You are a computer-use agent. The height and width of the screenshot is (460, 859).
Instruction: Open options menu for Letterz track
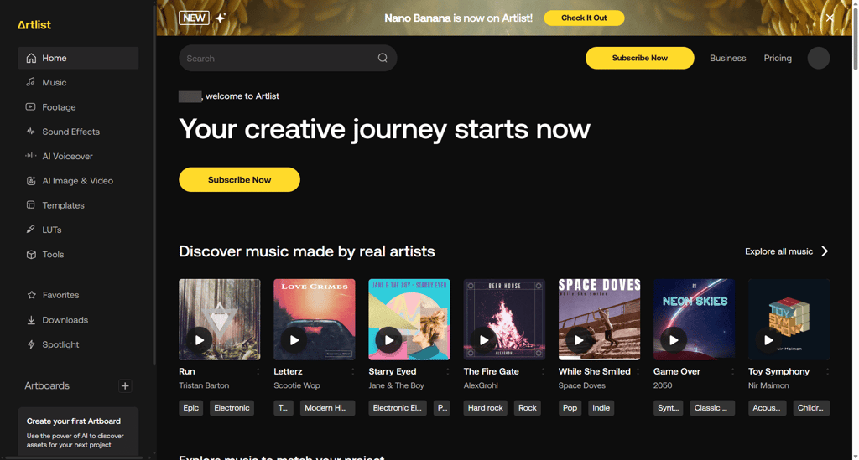[353, 371]
